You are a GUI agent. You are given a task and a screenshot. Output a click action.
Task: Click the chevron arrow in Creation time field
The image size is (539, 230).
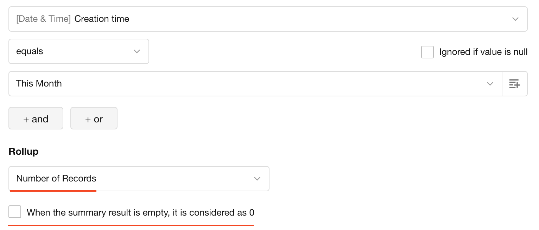pyautogui.click(x=515, y=19)
